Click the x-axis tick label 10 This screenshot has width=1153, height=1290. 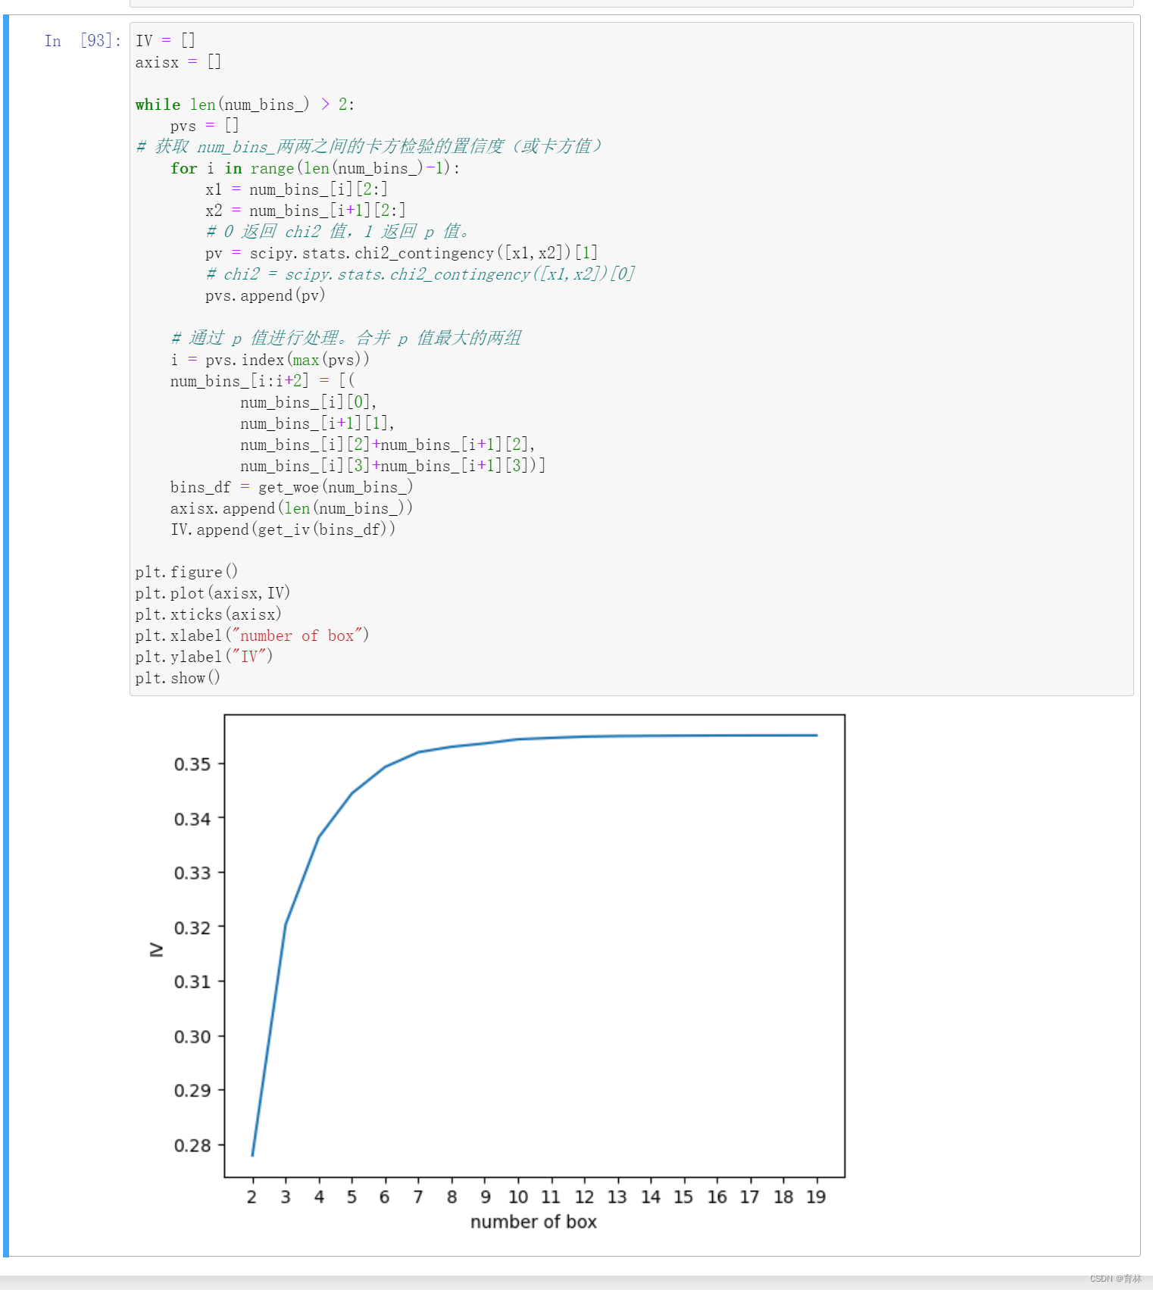point(518,1197)
